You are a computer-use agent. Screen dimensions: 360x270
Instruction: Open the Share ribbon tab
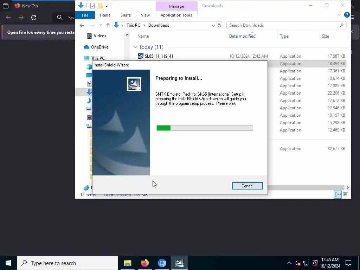[126, 15]
